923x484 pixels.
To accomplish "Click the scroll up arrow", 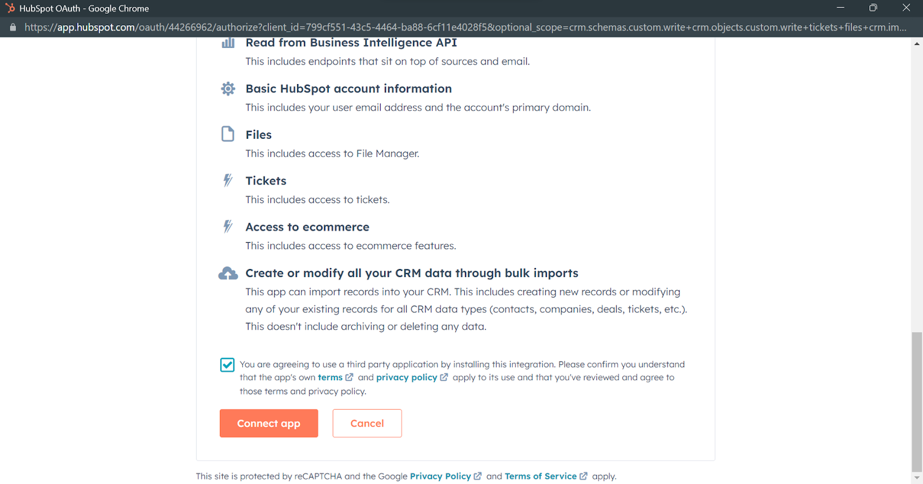I will 917,44.
